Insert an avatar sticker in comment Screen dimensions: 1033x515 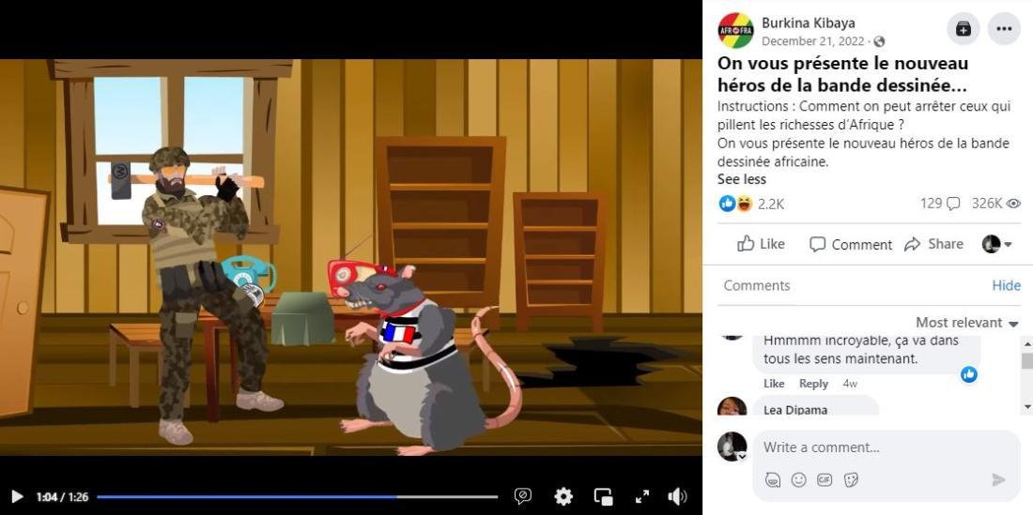772,479
